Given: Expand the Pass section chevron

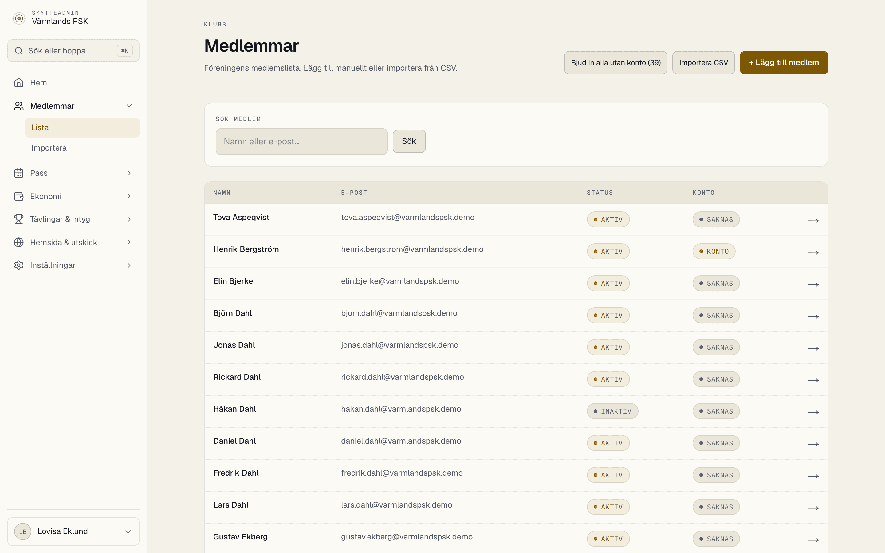Looking at the screenshot, I should coord(129,173).
